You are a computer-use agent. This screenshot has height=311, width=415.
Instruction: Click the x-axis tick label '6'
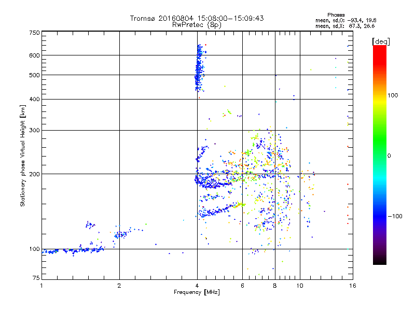click(242, 286)
